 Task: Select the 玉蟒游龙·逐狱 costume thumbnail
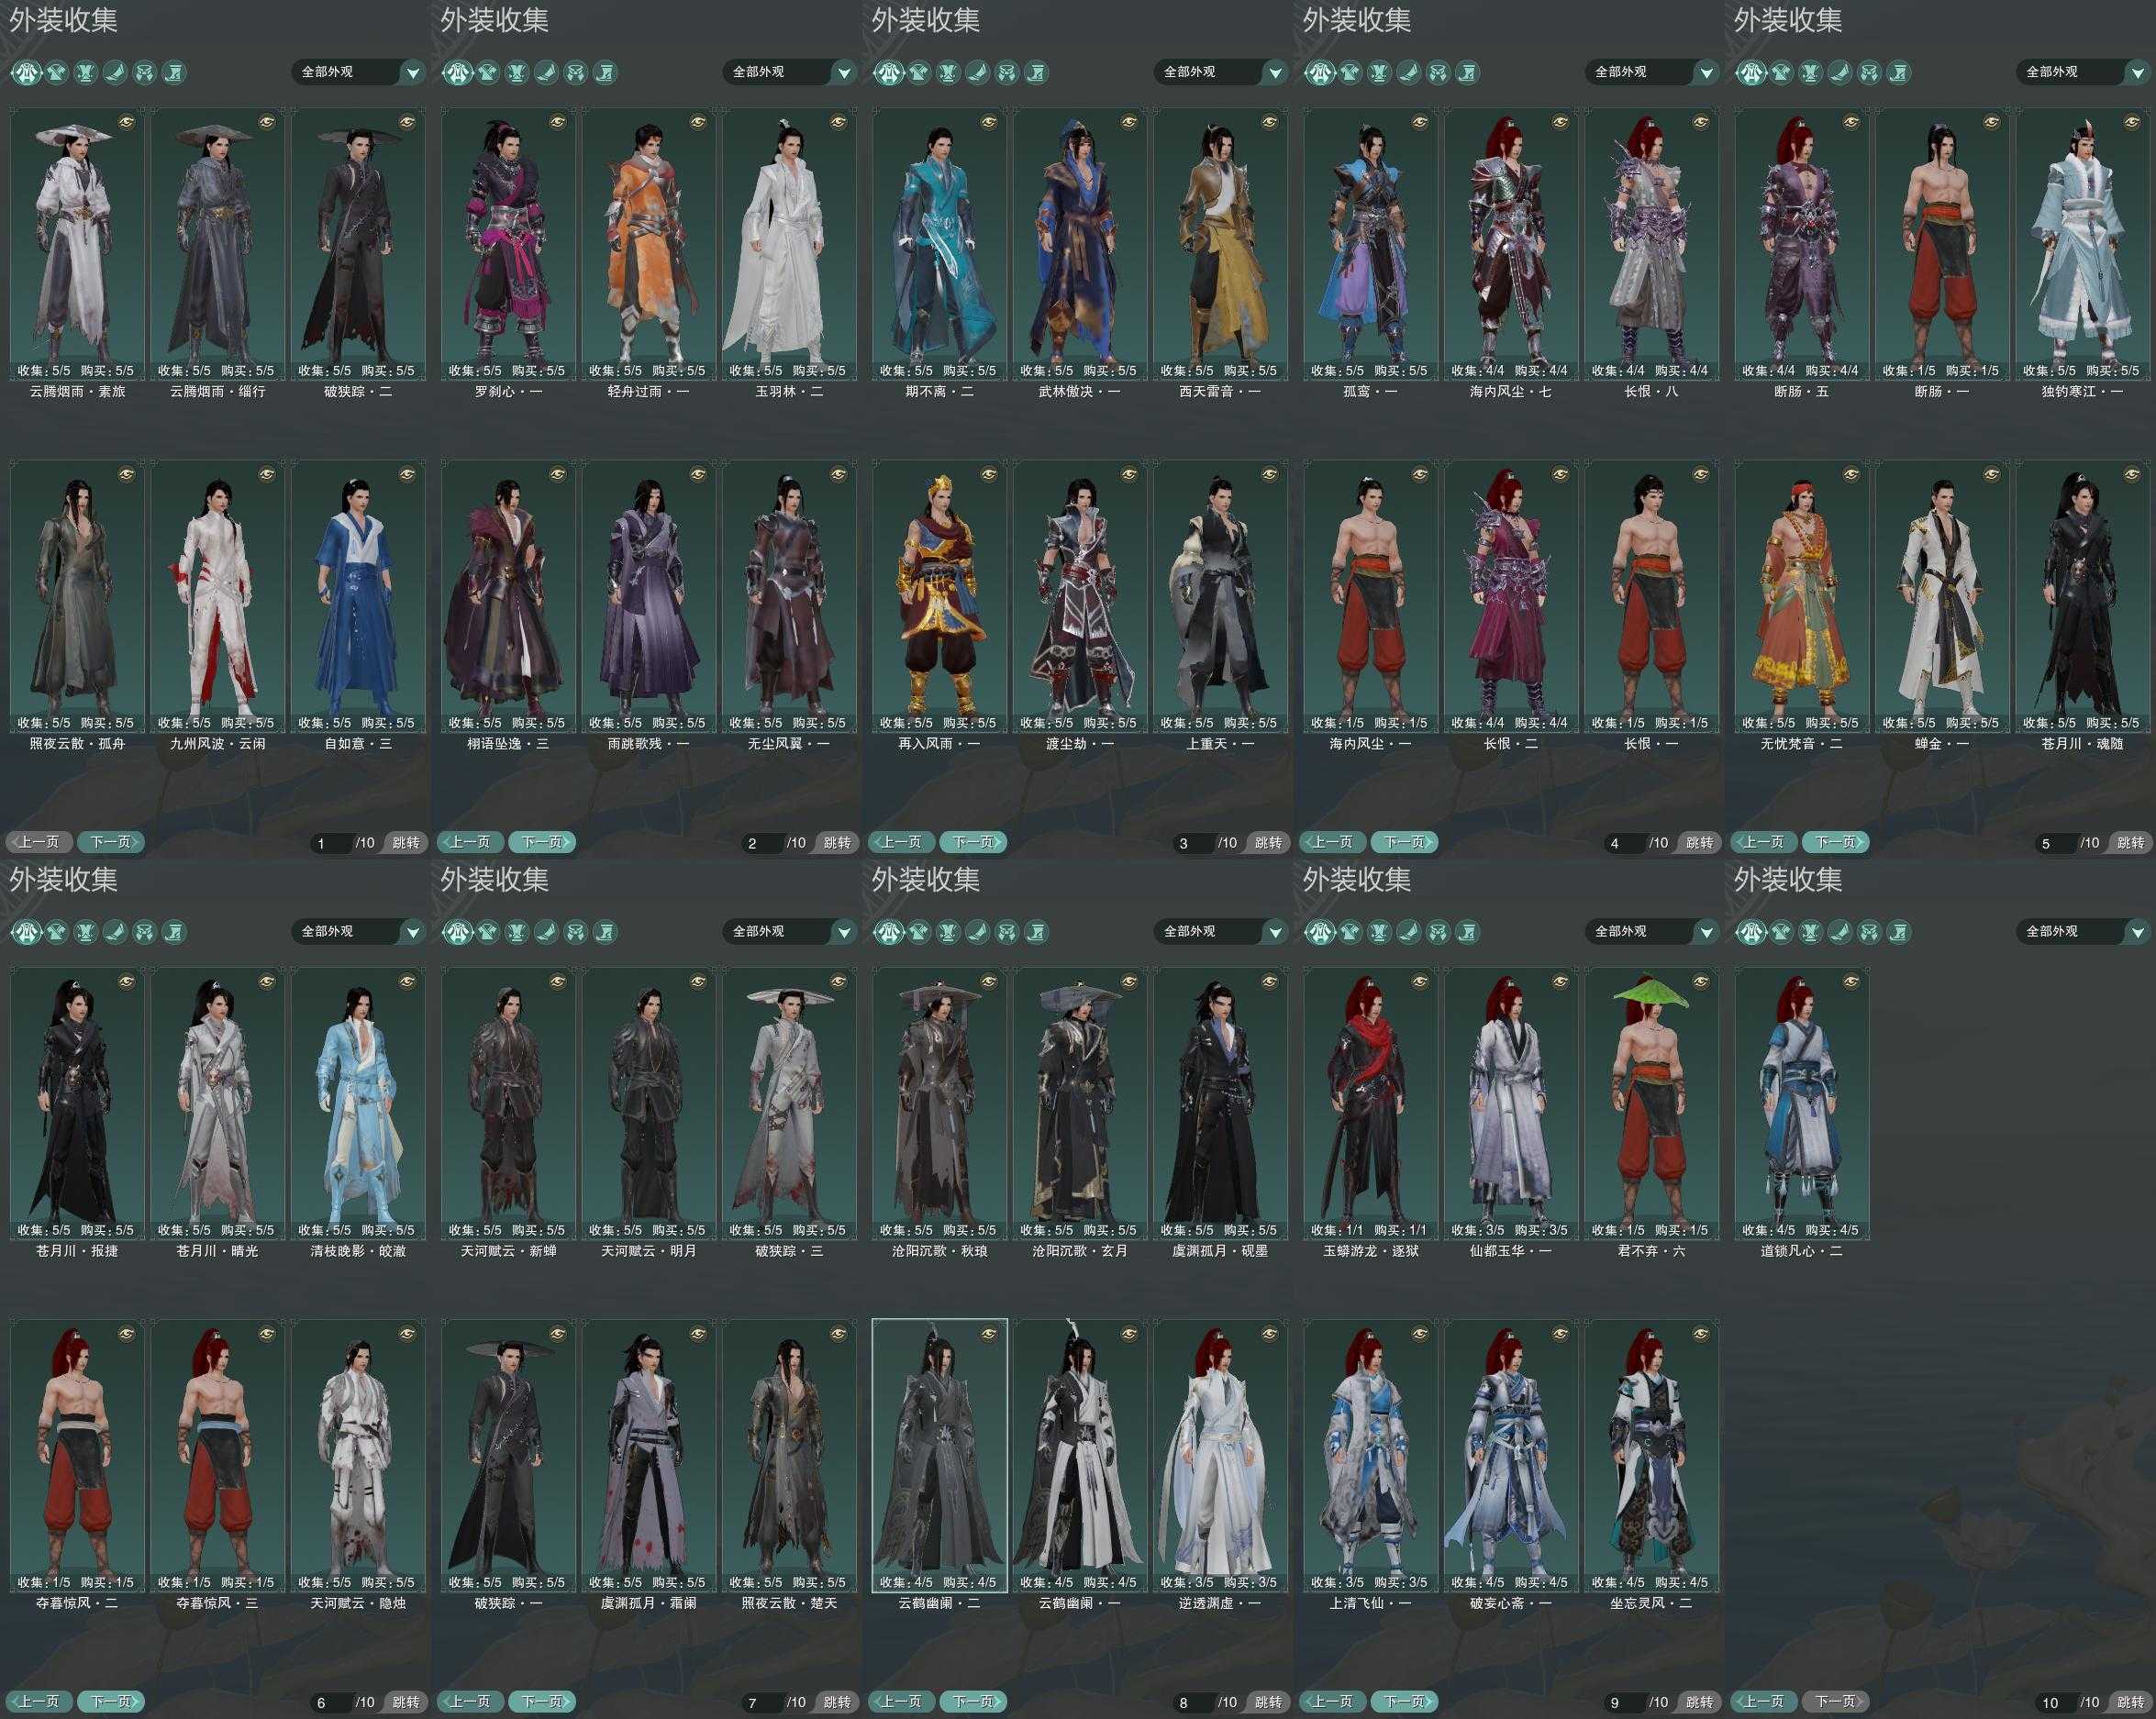click(x=1370, y=1103)
